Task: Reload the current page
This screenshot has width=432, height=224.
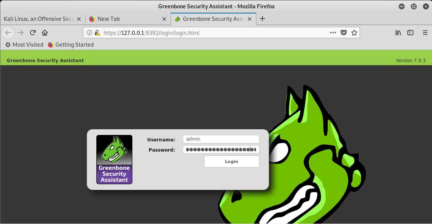Action: pos(33,33)
